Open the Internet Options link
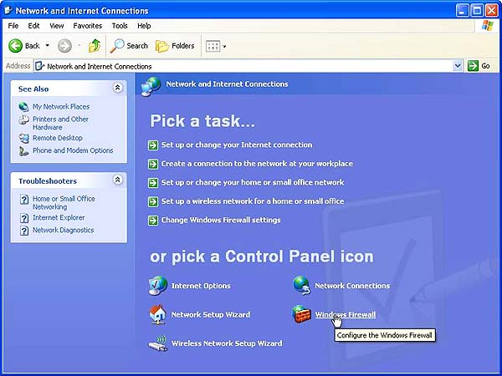 point(201,286)
